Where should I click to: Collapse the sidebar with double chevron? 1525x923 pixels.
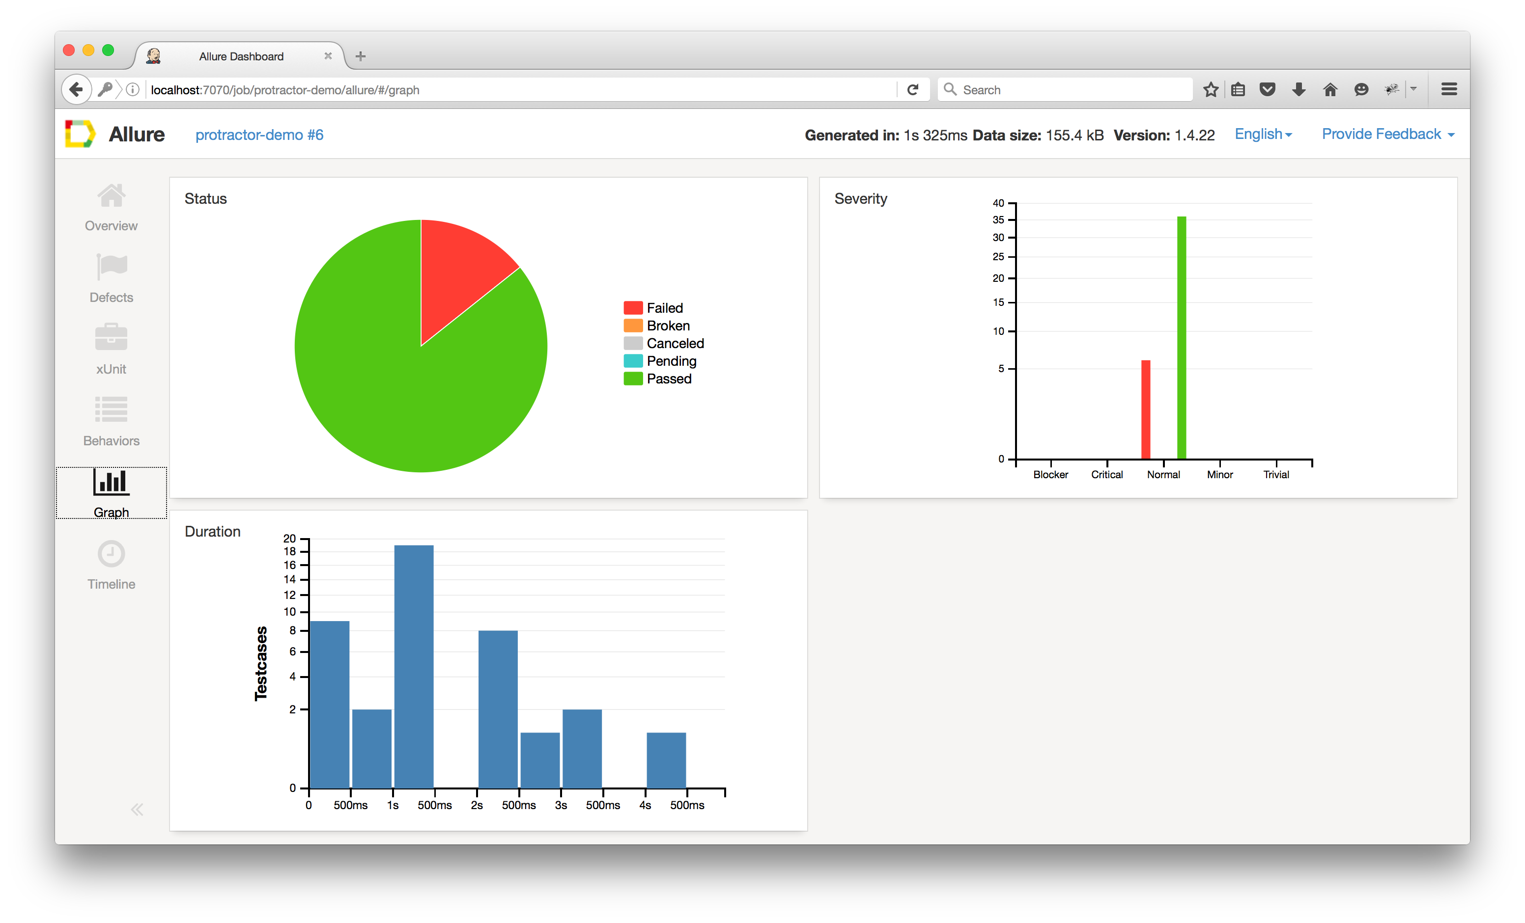tap(137, 810)
